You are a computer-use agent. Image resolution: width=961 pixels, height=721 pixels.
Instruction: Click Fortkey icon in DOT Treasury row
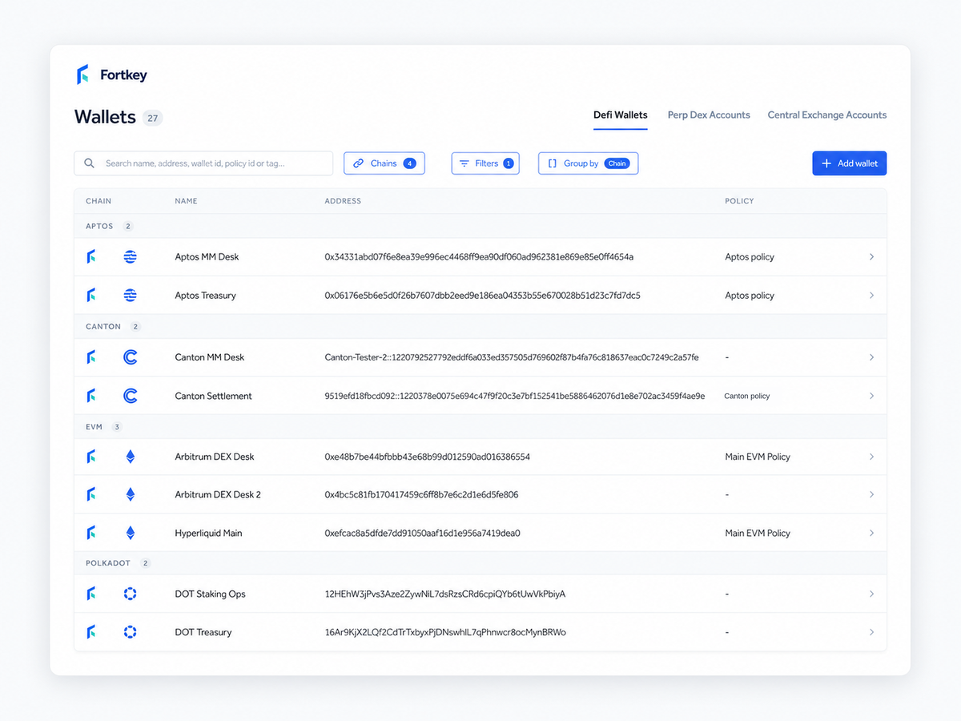click(x=91, y=632)
